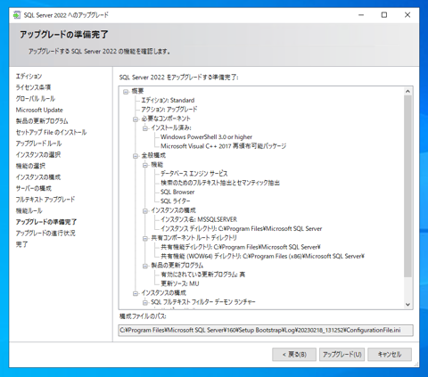428x377 pixels.
Task: Select インスタンスの選択 step in sidebar
Action: point(38,155)
